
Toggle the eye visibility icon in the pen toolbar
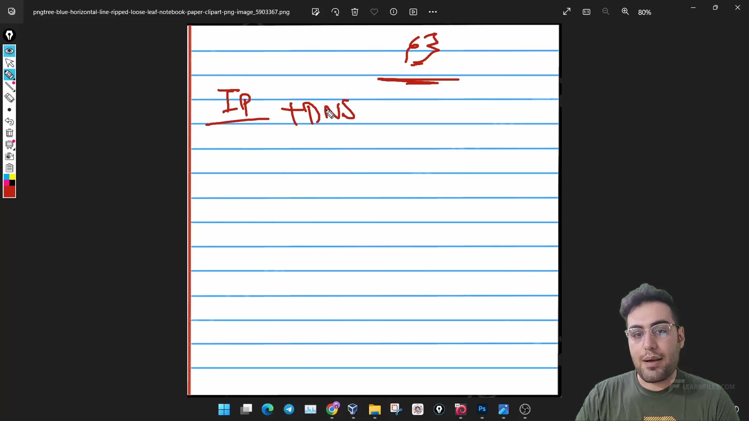coord(9,51)
